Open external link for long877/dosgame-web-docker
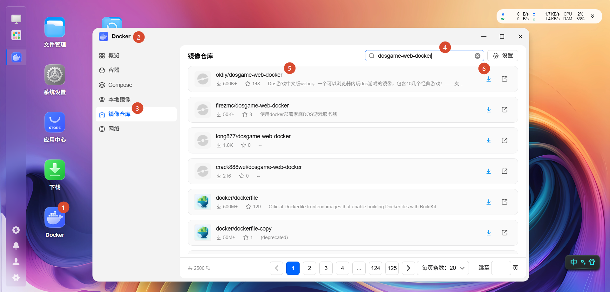 505,140
